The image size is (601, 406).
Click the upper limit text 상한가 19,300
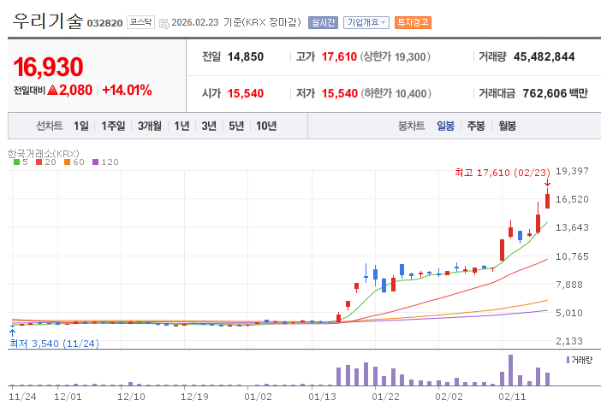click(395, 57)
